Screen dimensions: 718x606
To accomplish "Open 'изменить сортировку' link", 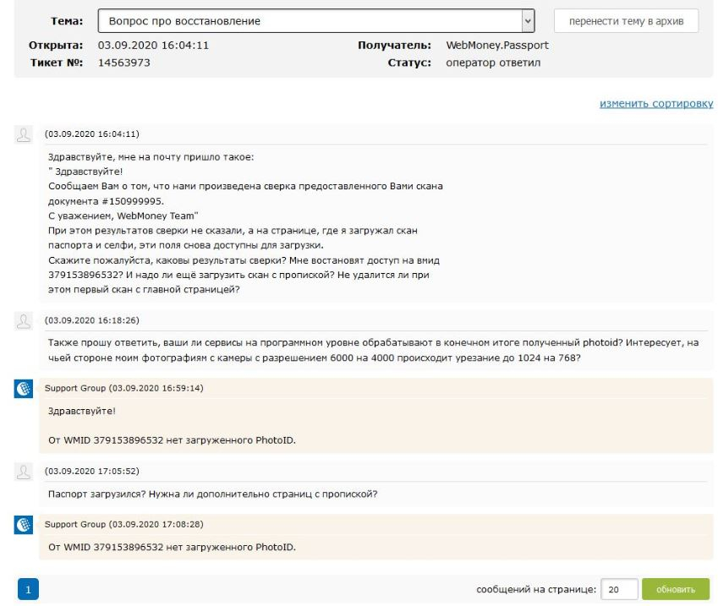I will [x=656, y=104].
